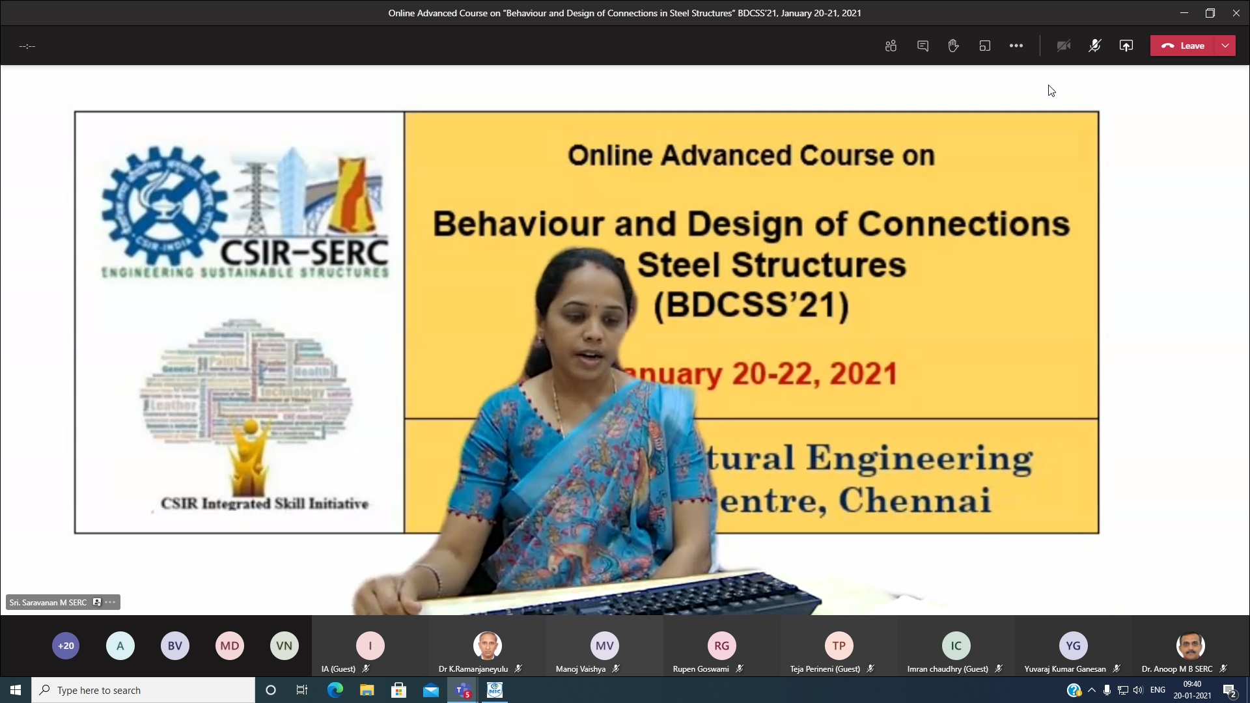Open Cortana from taskbar

click(271, 690)
